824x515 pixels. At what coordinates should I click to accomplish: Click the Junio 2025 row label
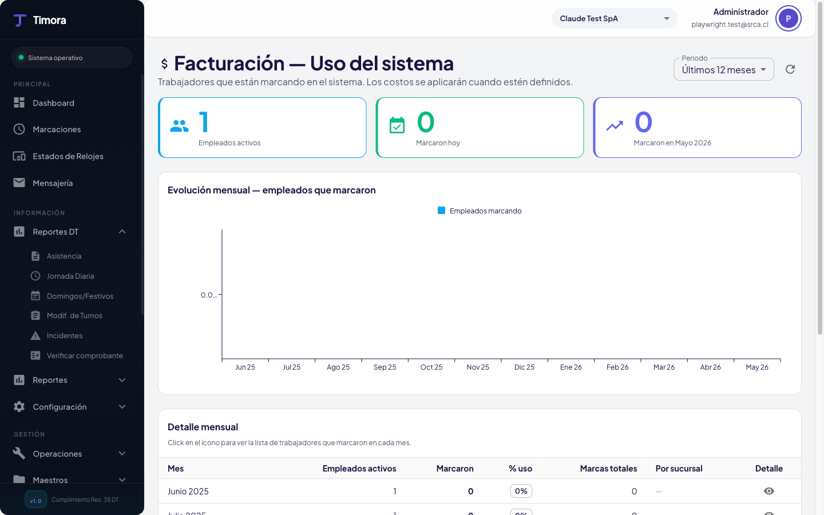(188, 491)
